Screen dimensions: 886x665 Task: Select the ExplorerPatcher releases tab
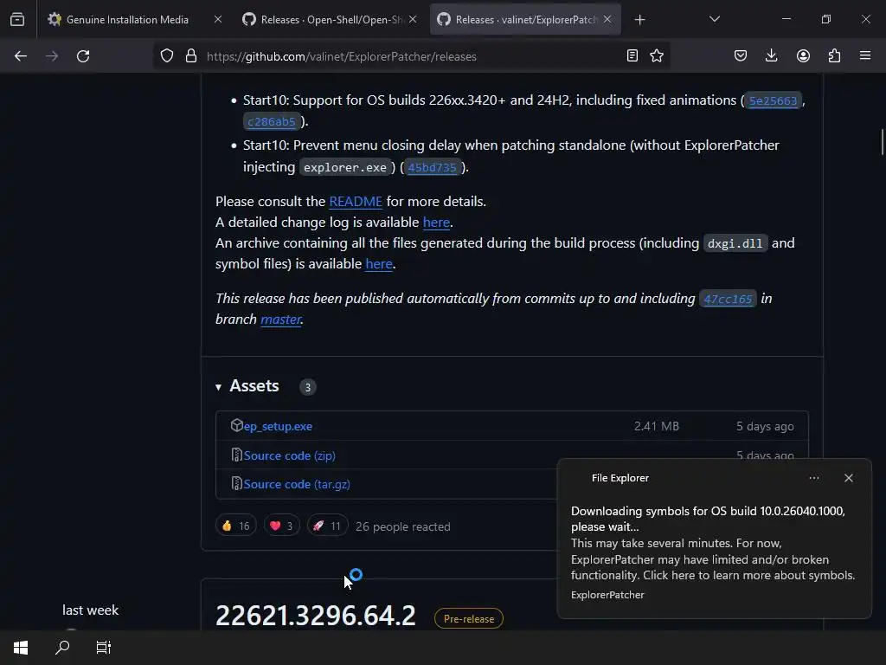click(x=525, y=19)
